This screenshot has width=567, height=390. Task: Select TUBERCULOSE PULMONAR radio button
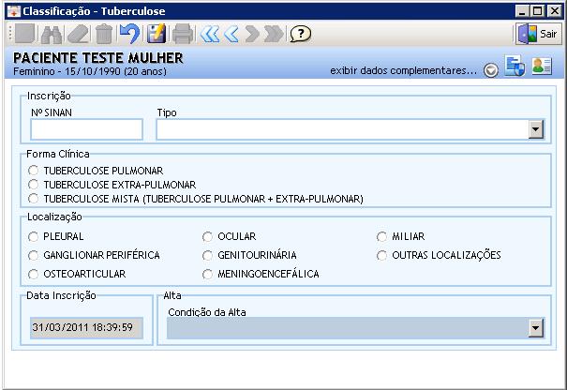tap(33, 170)
